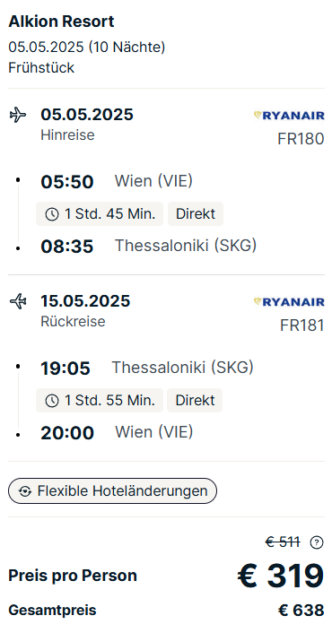Click the flight number FR180
Screen dimensions: 332x633
(301, 139)
